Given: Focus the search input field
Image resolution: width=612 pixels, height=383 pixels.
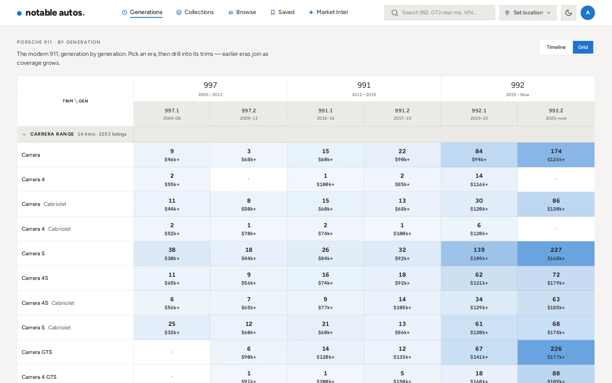Looking at the screenshot, I should point(440,13).
